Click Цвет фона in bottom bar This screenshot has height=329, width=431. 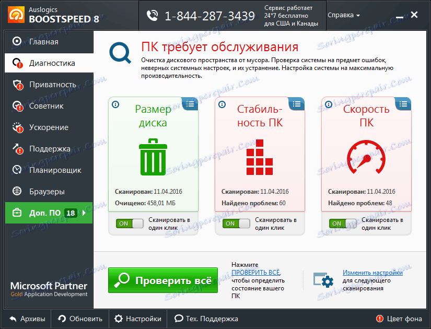(404, 319)
